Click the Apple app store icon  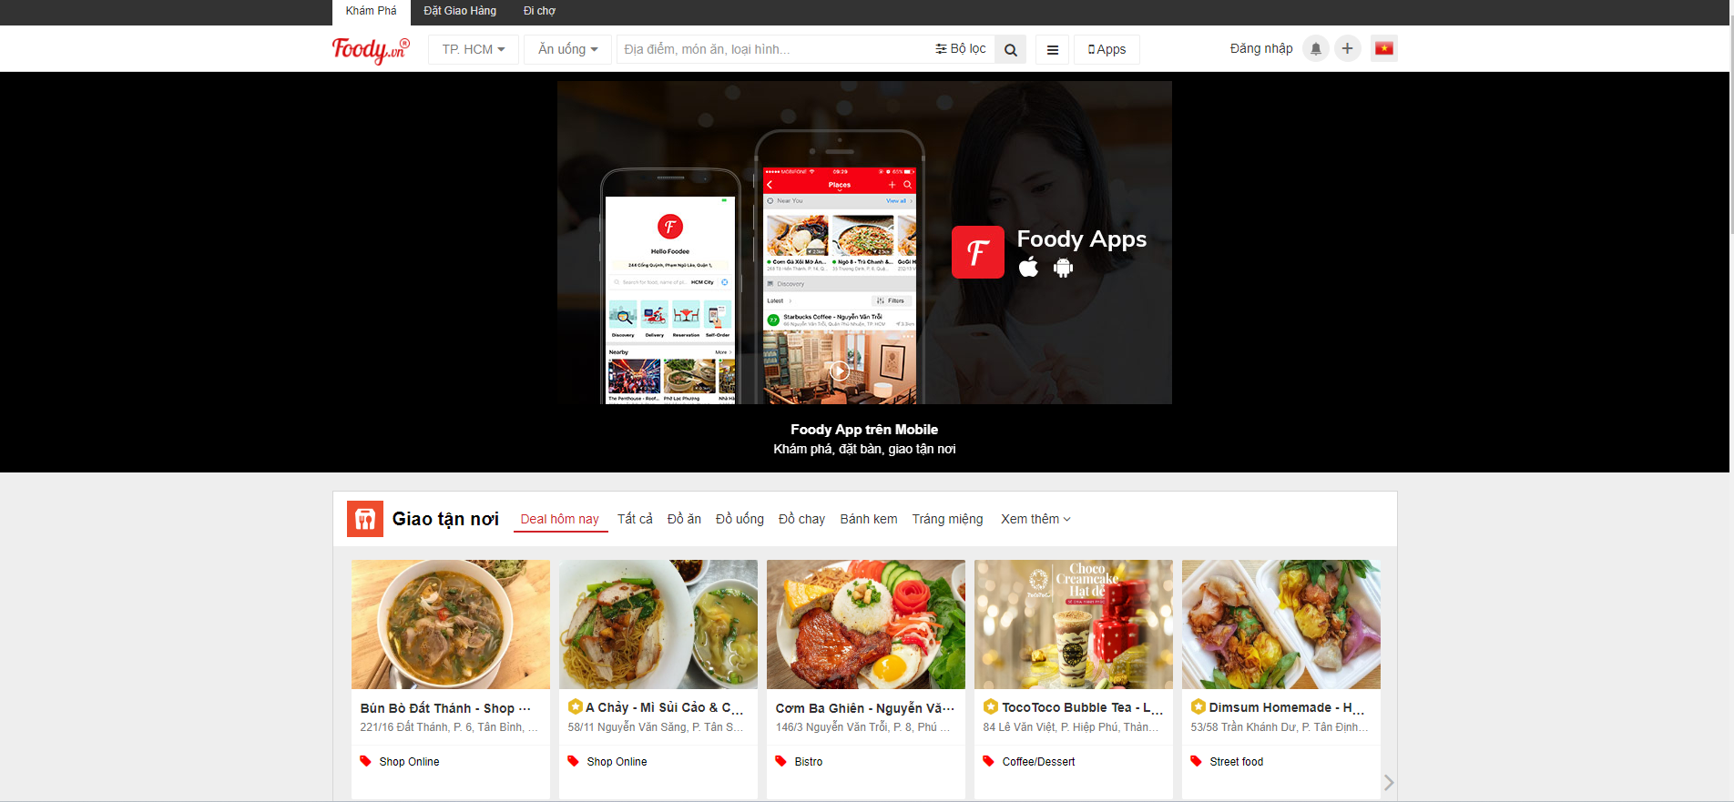1028,267
